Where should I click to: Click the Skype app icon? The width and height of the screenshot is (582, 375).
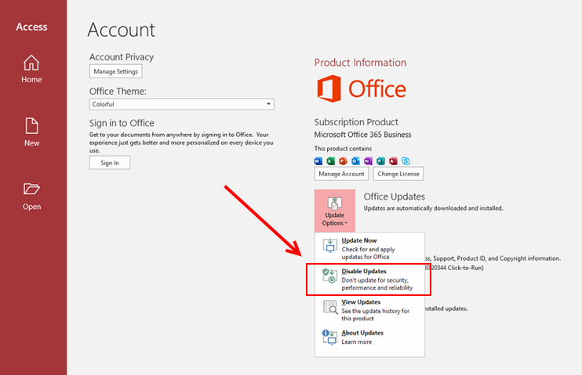coord(406,161)
